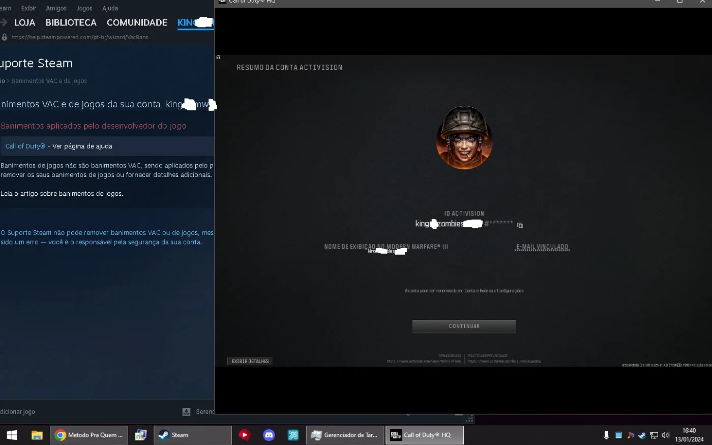Screen dimensions: 712x445
Task: Open the Amigos menu in Steam
Action: tap(56, 8)
